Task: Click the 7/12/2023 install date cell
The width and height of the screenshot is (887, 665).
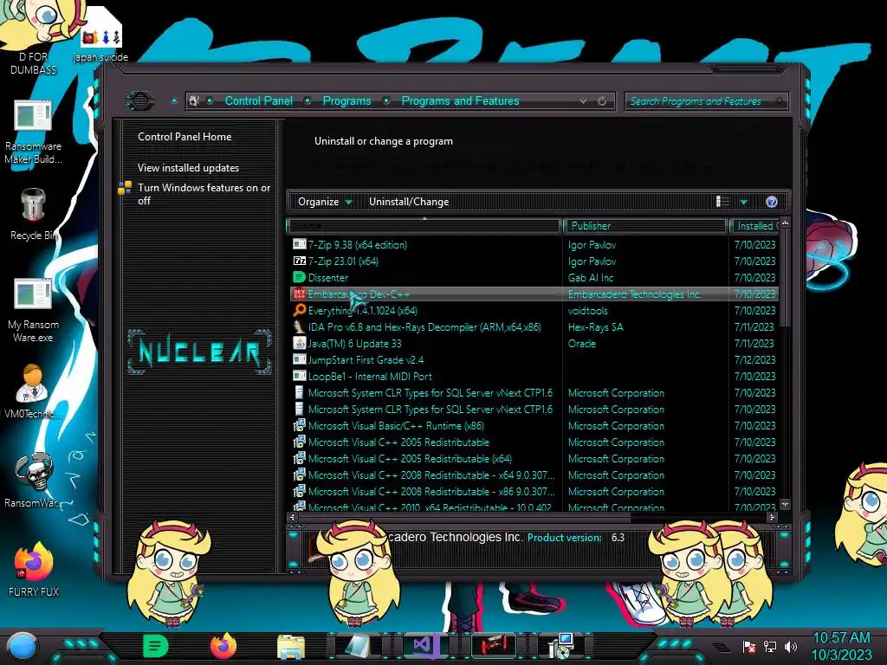Action: pyautogui.click(x=754, y=359)
